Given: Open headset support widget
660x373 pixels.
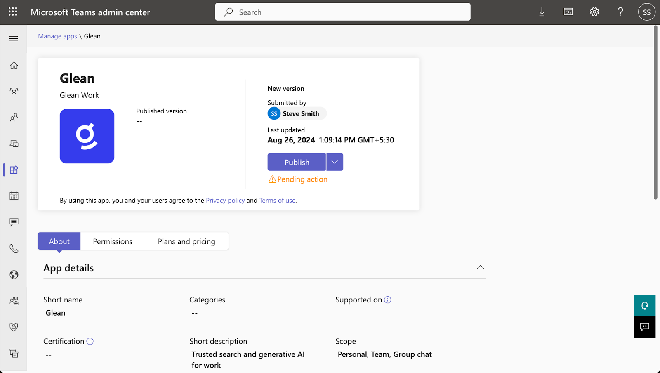Looking at the screenshot, I should click(645, 306).
